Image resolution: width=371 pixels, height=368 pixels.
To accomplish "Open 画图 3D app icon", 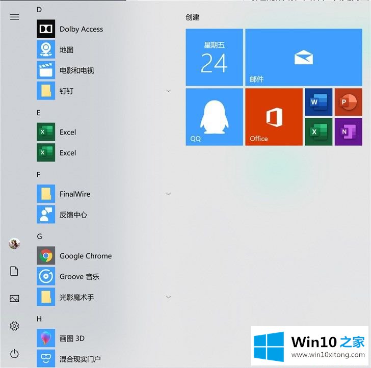I will [46, 338].
